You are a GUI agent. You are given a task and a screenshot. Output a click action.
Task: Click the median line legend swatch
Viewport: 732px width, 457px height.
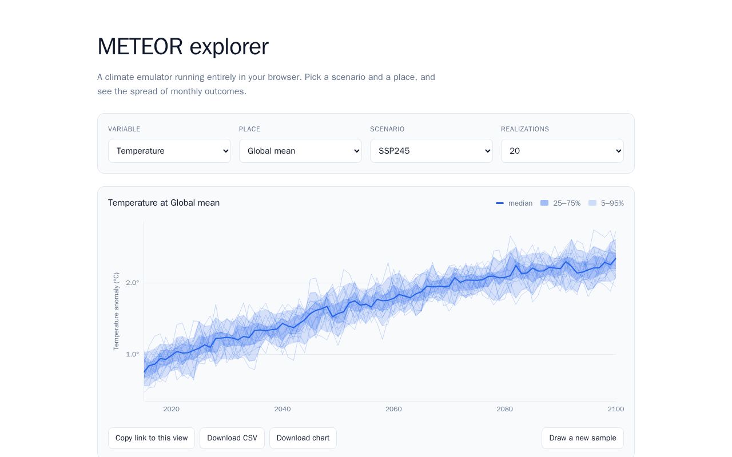click(500, 203)
